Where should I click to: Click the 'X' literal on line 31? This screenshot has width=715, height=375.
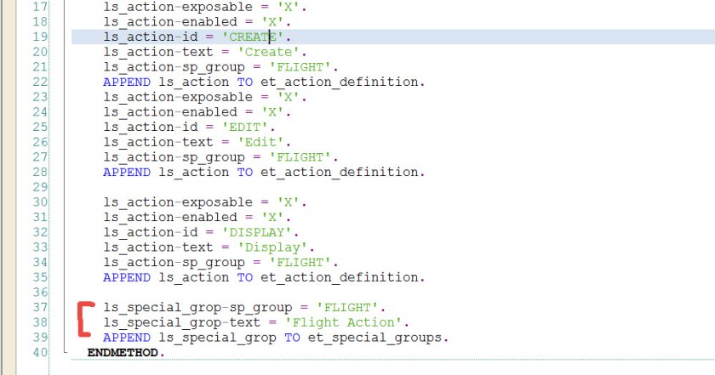(272, 218)
